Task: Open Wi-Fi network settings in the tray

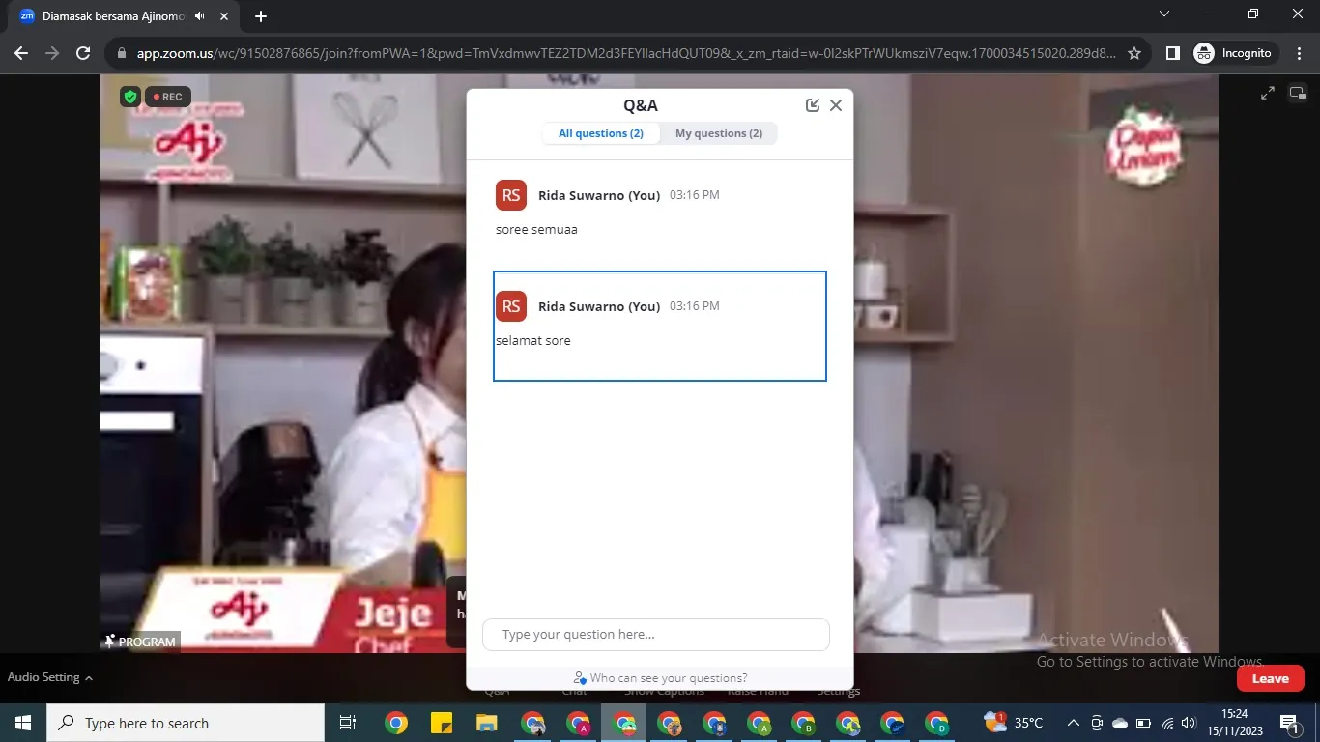Action: point(1167,723)
